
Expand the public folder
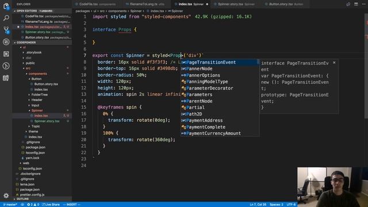pyautogui.click(x=42, y=63)
